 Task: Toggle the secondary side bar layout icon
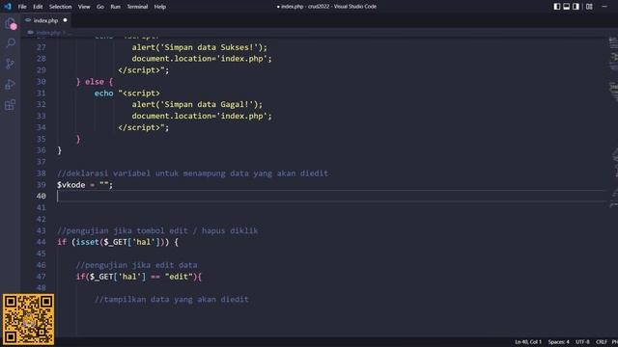tap(576, 7)
